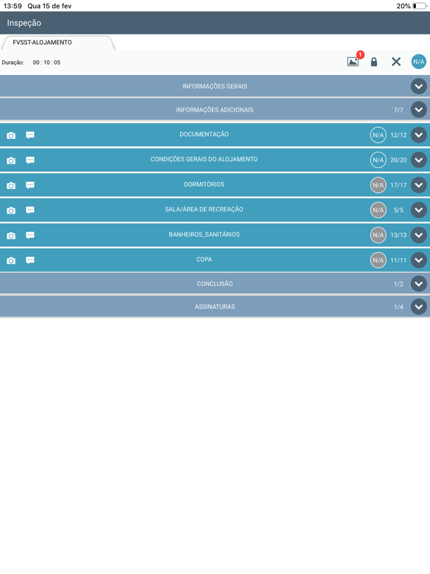Screen dimensions: 430x574
Task: Tap the 1/4 count on ASSINATURAS
Action: click(399, 307)
